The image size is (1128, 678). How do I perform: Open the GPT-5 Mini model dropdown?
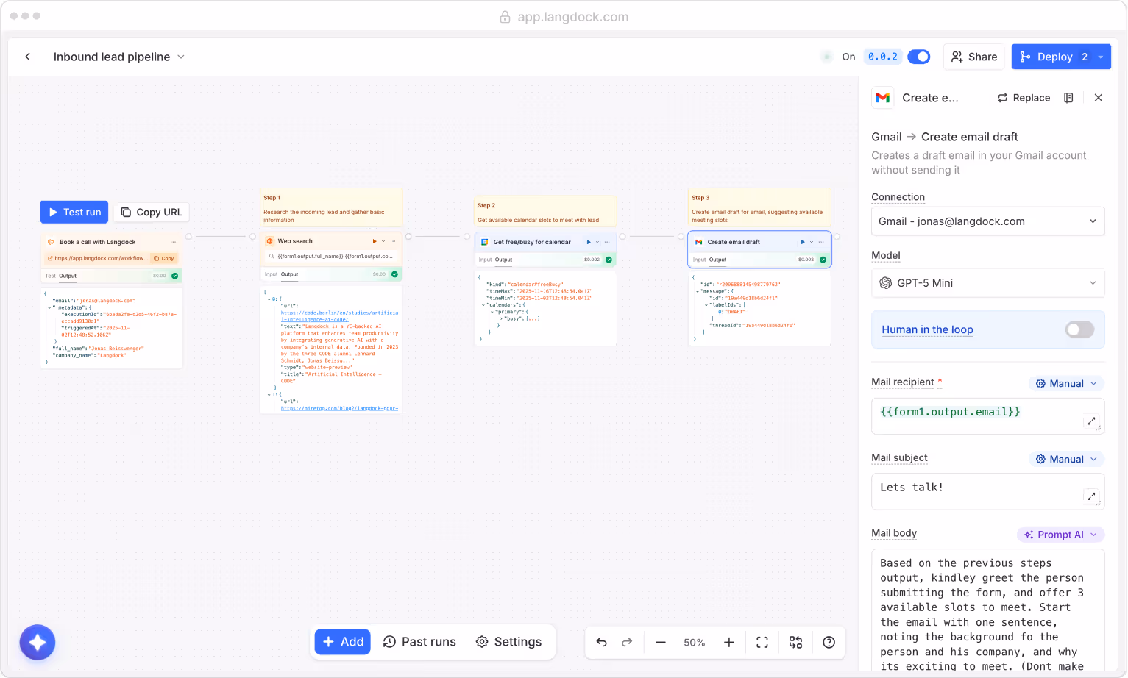pos(987,283)
